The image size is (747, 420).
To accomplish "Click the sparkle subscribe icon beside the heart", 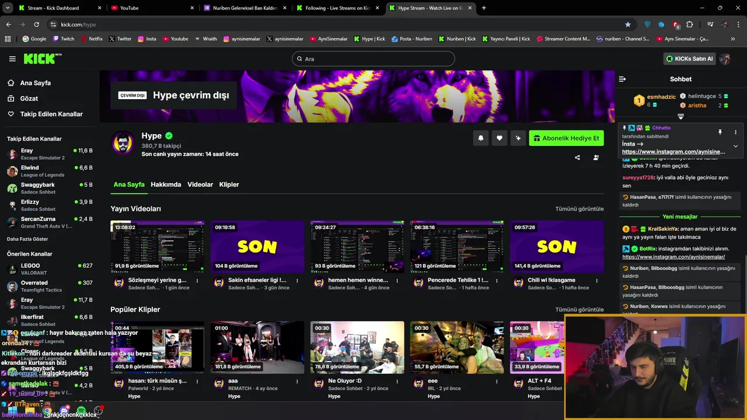I will tap(518, 138).
